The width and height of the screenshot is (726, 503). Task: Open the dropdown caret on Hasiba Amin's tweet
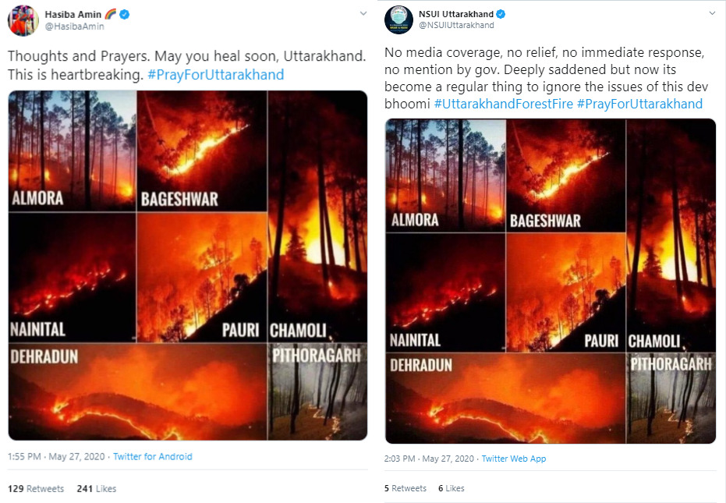[x=363, y=13]
